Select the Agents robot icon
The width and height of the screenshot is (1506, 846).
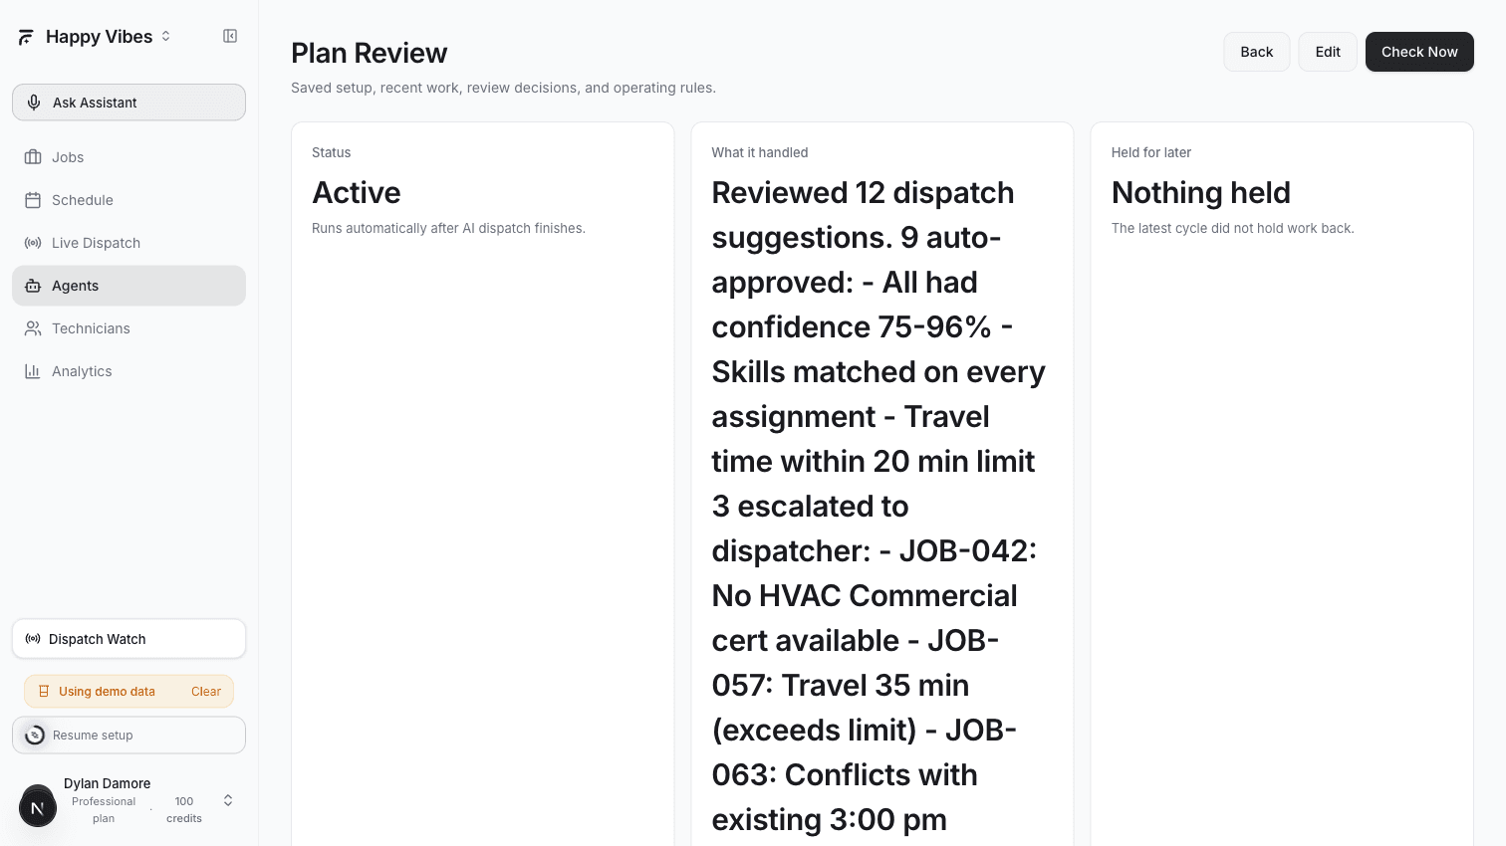32,286
